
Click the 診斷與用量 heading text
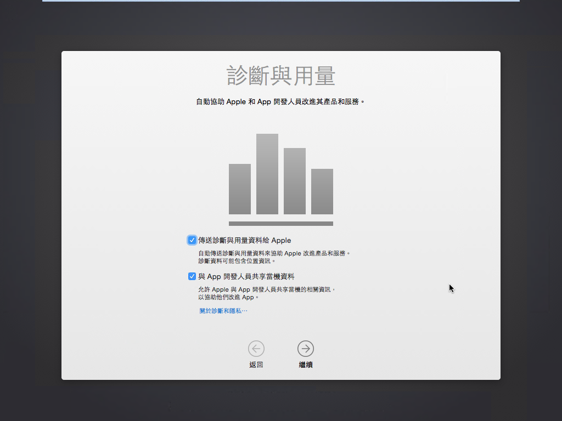(281, 76)
